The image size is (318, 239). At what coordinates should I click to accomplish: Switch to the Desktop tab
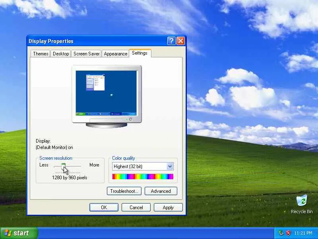[61, 54]
